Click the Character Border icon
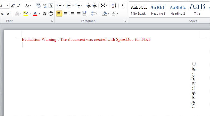Screen dimensions: 210x116 tap(51, 6)
